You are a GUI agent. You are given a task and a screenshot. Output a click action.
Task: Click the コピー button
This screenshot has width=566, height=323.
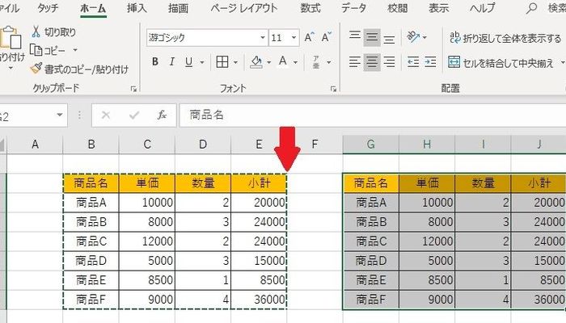50,50
